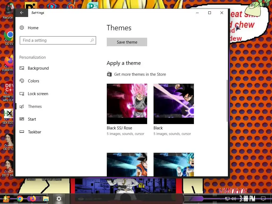272x204 pixels.
Task: Show hidden tray icons chevron
Action: coord(221,199)
